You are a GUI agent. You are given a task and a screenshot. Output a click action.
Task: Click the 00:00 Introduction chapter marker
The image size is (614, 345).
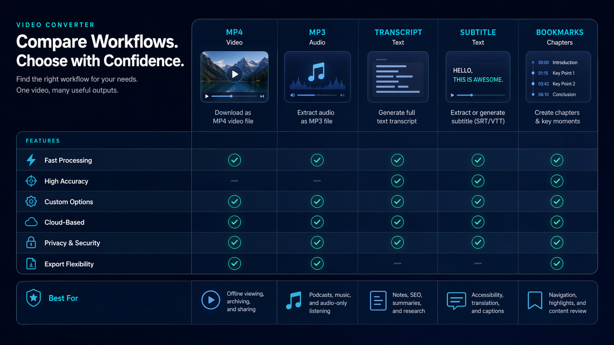click(x=533, y=63)
